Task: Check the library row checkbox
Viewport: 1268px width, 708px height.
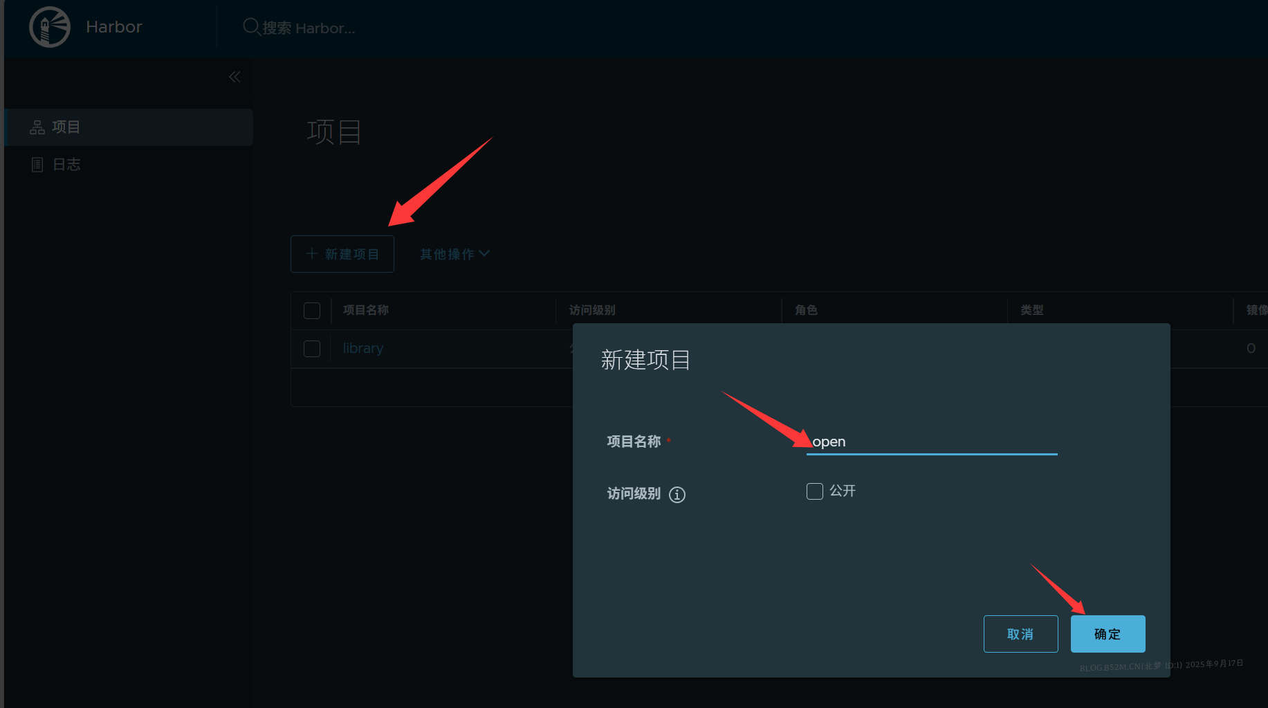Action: pyautogui.click(x=312, y=349)
